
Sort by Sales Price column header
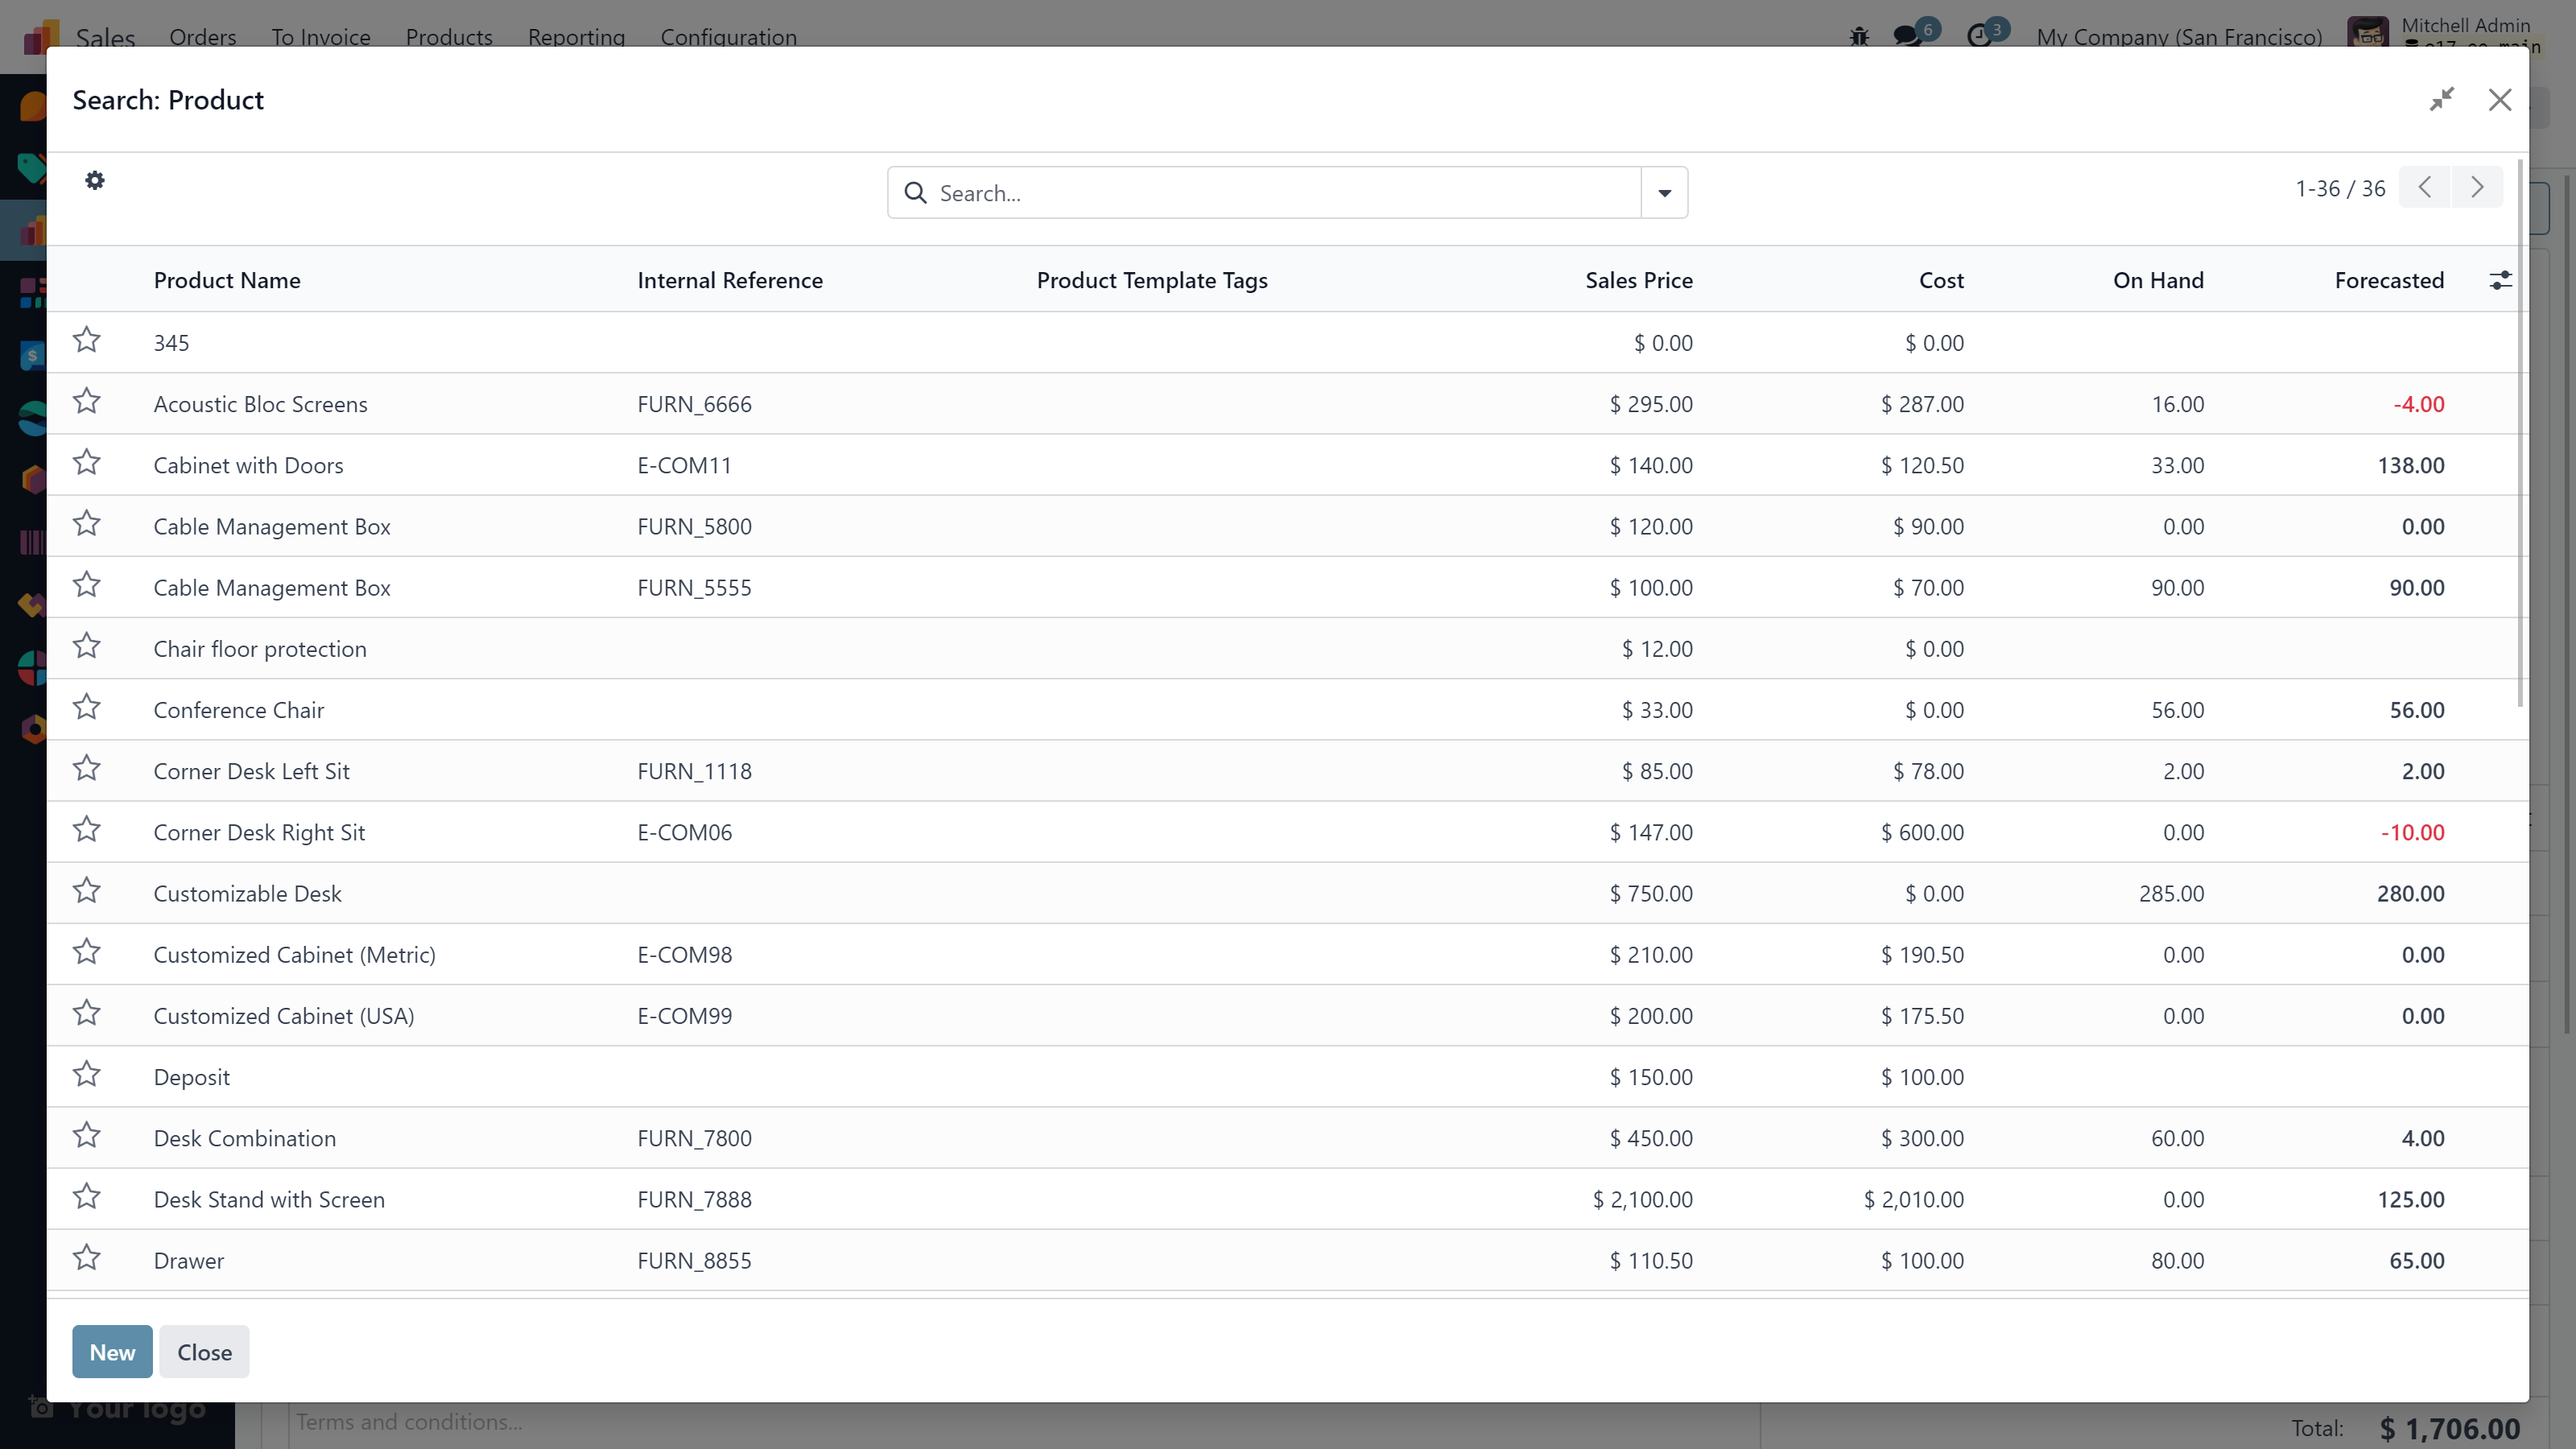[1638, 281]
